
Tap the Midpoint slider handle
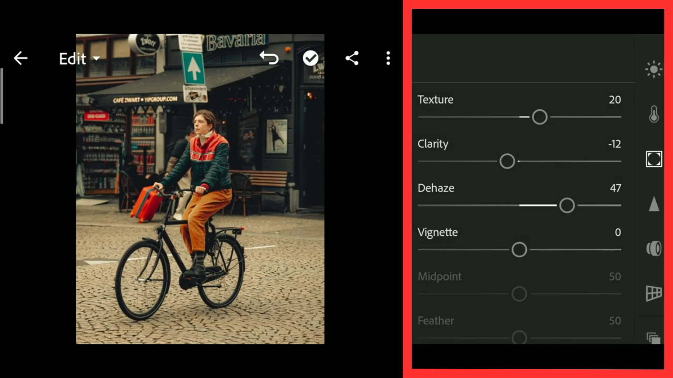(x=519, y=294)
